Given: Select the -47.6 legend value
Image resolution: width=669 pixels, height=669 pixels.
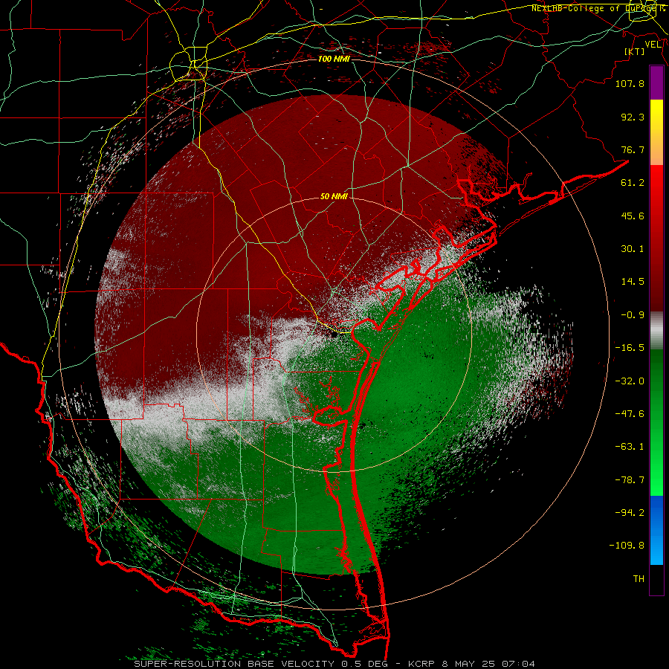Looking at the screenshot, I should click(x=630, y=414).
